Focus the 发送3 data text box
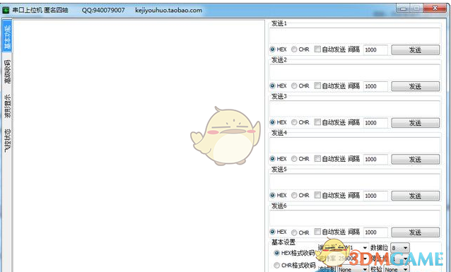The image size is (451, 272). tap(355, 109)
